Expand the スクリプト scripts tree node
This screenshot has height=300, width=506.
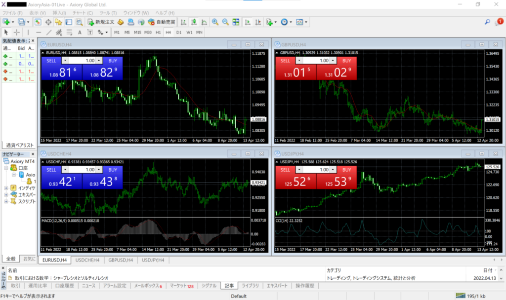6,201
